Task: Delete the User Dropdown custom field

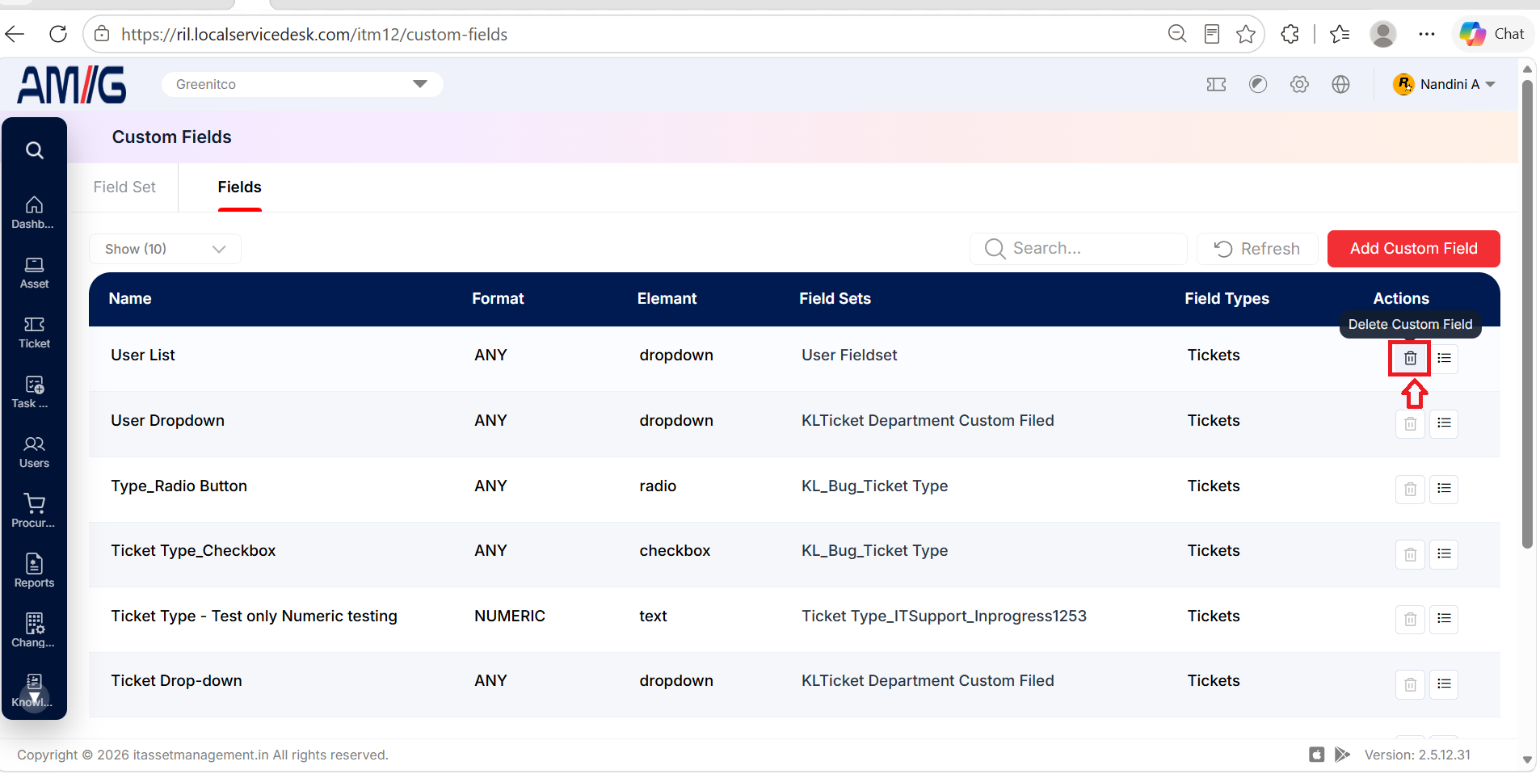Action: pyautogui.click(x=1410, y=423)
